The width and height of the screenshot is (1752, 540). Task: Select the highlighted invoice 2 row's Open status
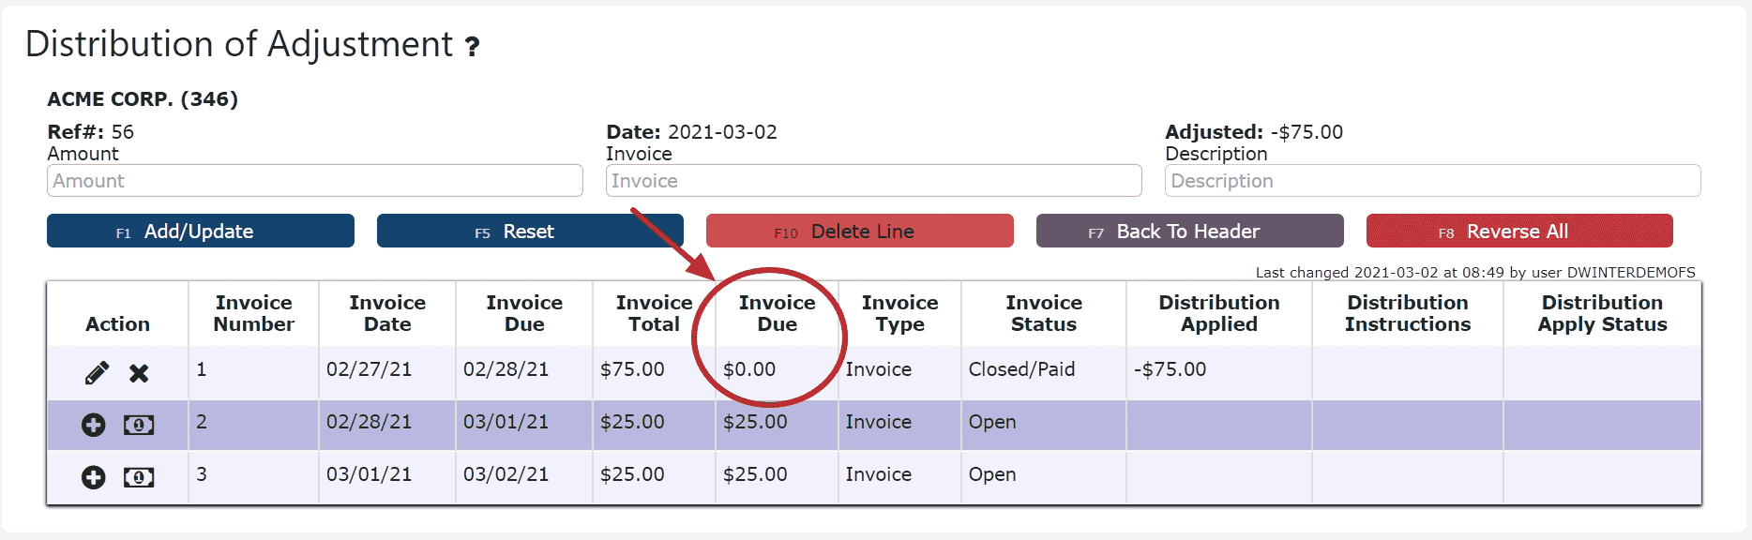pos(992,422)
